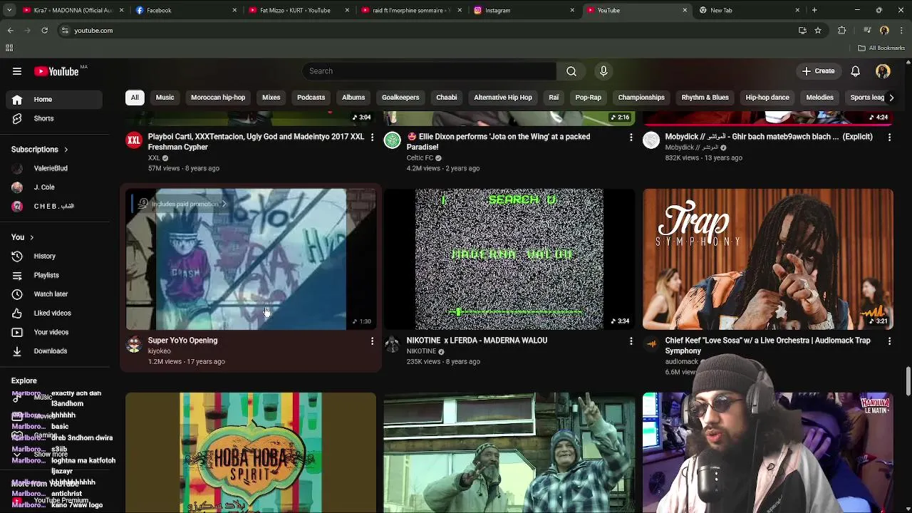
Task: Open options for NIKOTINE x LFERDA video
Action: click(631, 341)
